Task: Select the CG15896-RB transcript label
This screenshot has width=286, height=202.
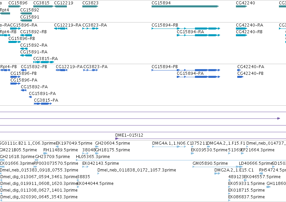Action: (x=22, y=39)
